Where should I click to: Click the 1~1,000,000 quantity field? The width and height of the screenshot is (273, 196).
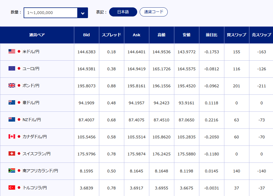pyautogui.click(x=51, y=13)
